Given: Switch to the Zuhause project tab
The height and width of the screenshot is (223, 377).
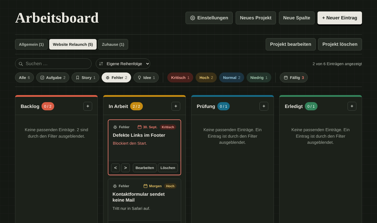Looking at the screenshot, I should pyautogui.click(x=113, y=44).
